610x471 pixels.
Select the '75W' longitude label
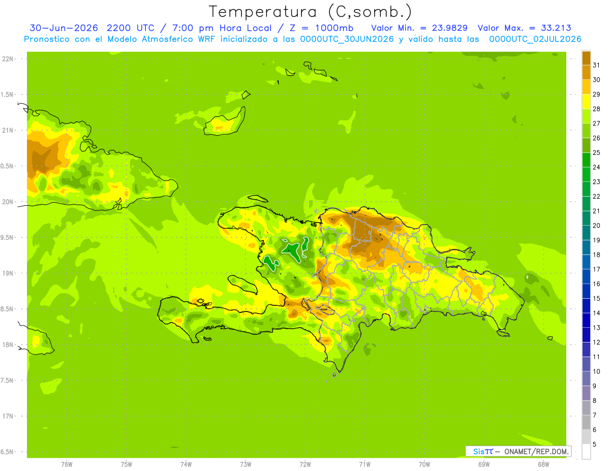click(x=127, y=464)
